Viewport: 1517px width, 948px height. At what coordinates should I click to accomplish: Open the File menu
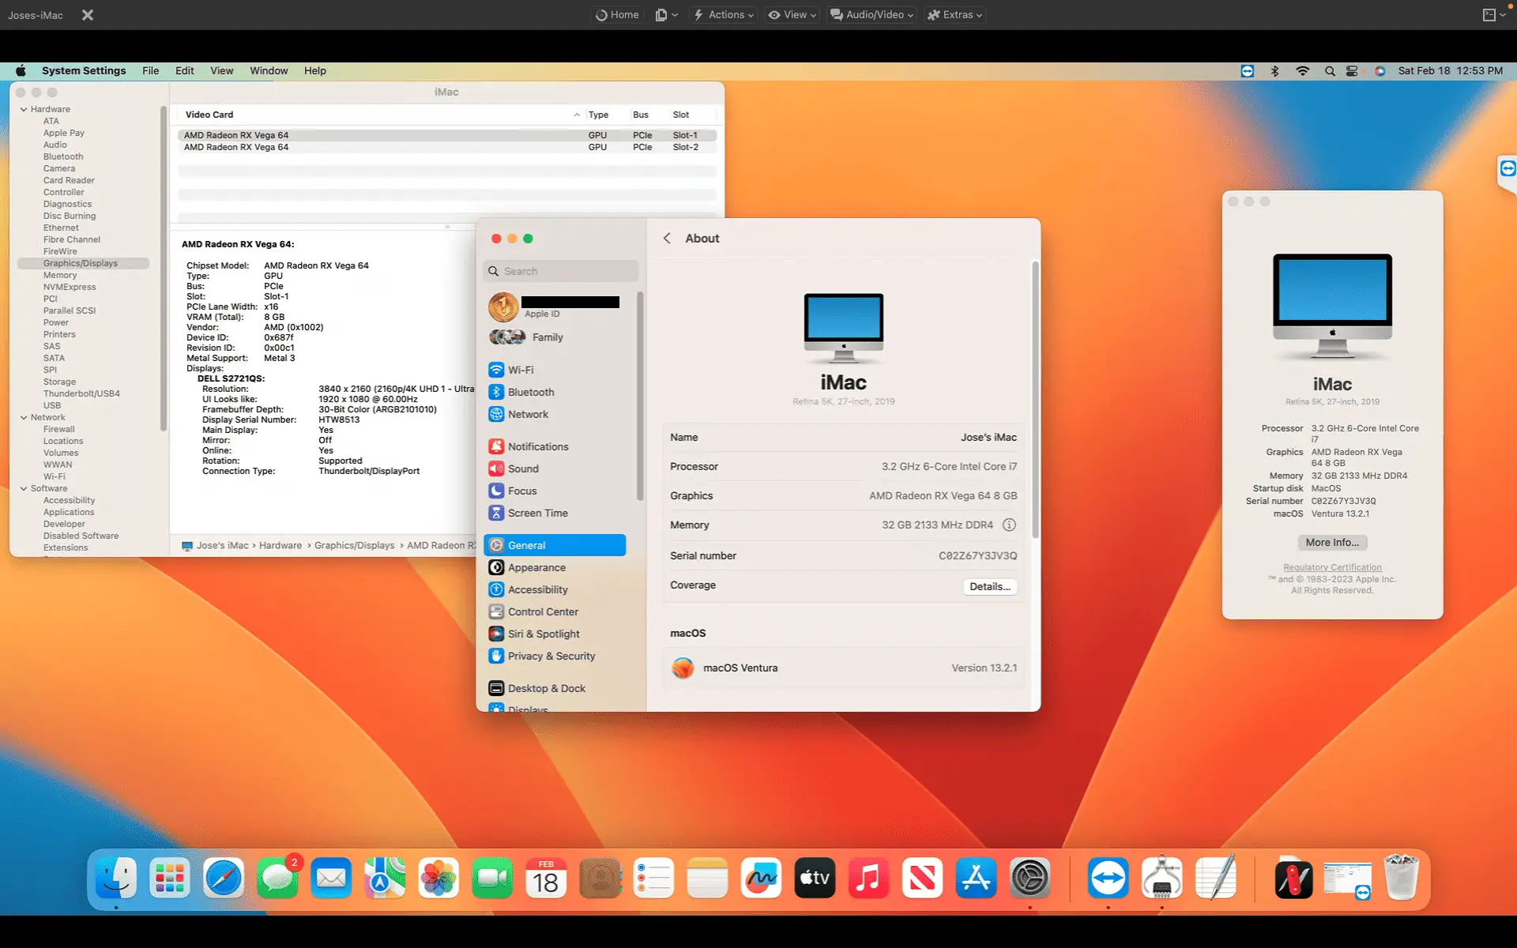[x=150, y=71]
